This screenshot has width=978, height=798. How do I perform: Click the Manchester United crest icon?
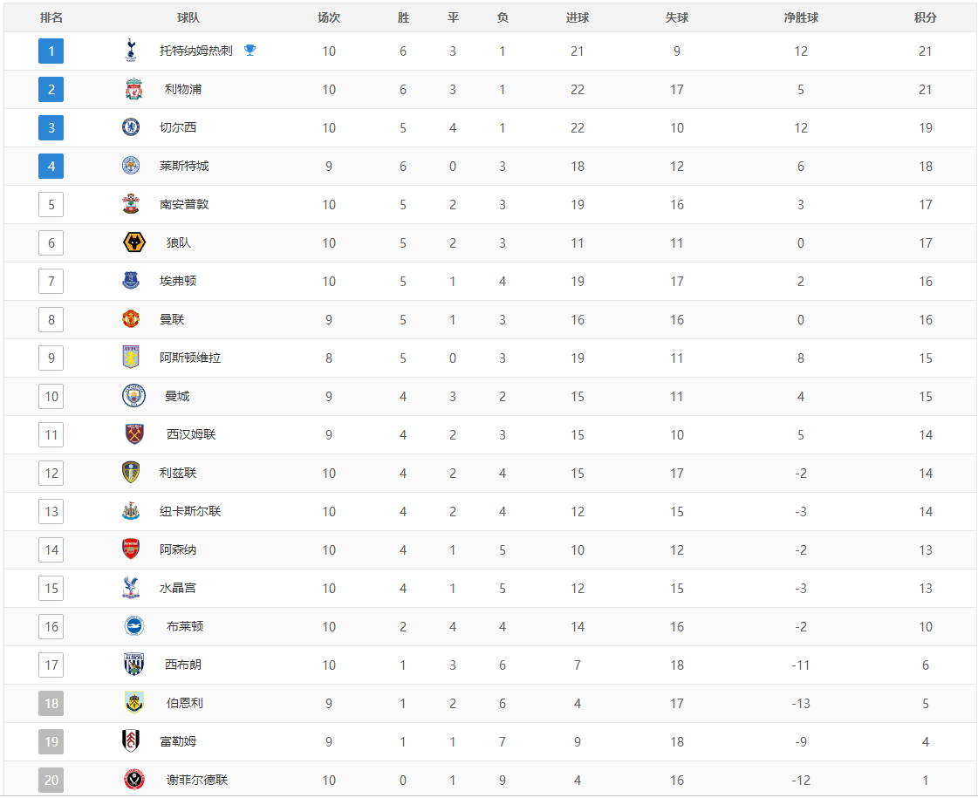131,319
